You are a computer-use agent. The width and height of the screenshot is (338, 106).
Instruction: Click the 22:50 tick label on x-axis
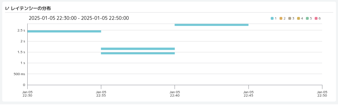click(x=322, y=93)
